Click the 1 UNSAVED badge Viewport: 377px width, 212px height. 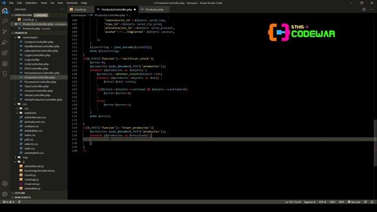[41, 15]
